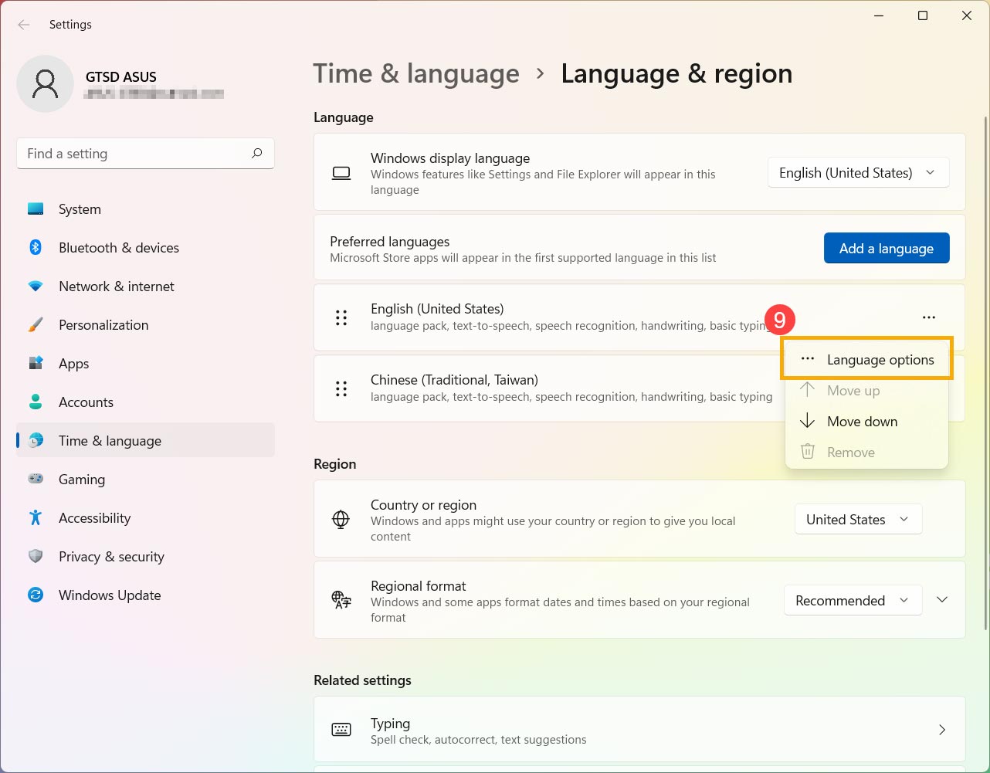
Task: Open Apps settings in sidebar
Action: (145, 364)
